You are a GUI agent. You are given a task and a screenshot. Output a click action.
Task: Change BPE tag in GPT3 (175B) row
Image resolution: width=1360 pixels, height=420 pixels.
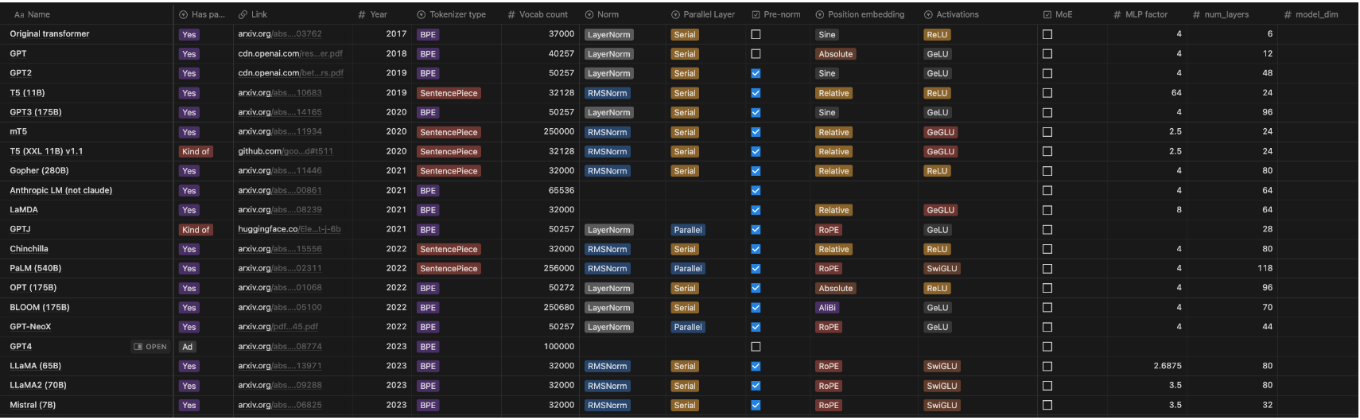click(x=428, y=112)
